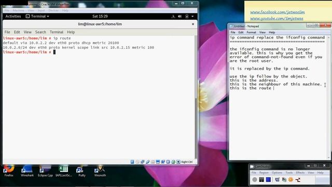Click the power battery icon in GNOME top bar
The height and width of the screenshot is (187, 332).
(x=187, y=16)
